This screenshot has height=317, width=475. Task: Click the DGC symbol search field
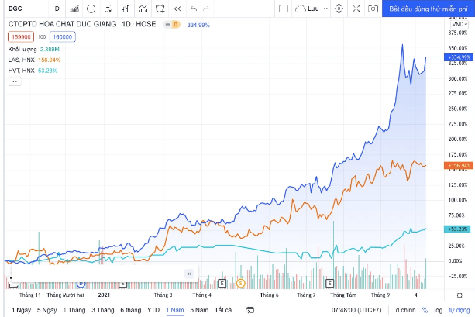coord(23,9)
